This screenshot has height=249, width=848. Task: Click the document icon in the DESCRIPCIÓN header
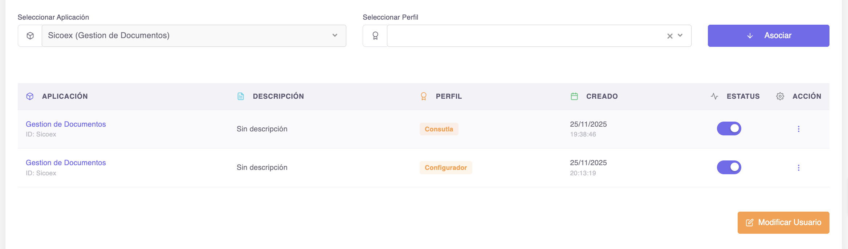click(x=241, y=96)
